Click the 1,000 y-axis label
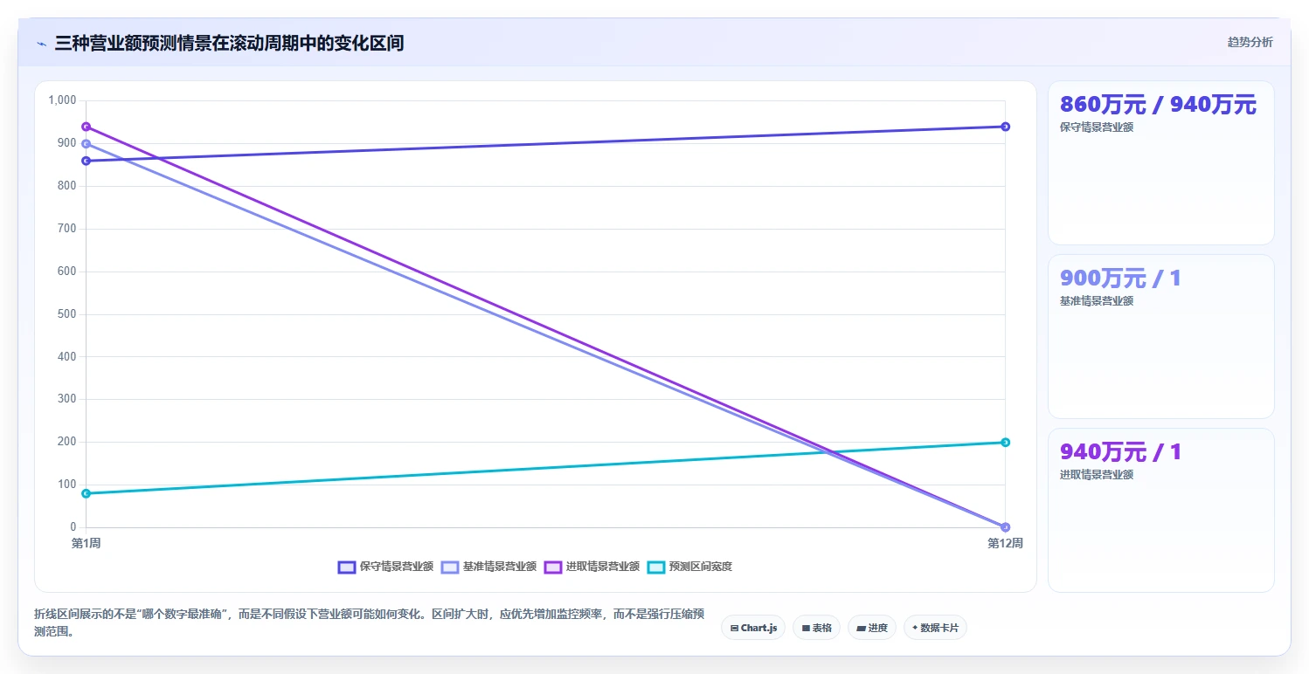 63,100
